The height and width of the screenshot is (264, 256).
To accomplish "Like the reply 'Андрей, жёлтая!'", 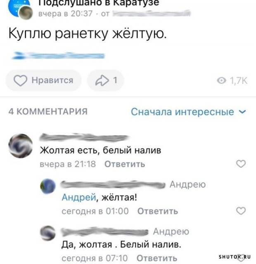I will click(241, 211).
